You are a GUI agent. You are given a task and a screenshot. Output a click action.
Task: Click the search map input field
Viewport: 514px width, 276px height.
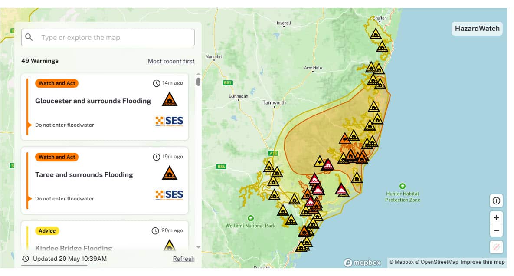[115, 37]
